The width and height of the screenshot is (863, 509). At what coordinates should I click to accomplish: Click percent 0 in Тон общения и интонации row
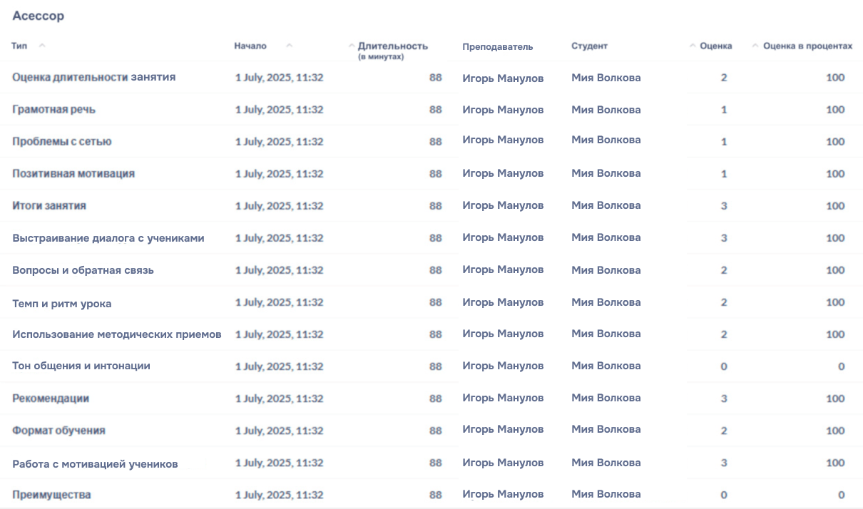pyautogui.click(x=842, y=366)
